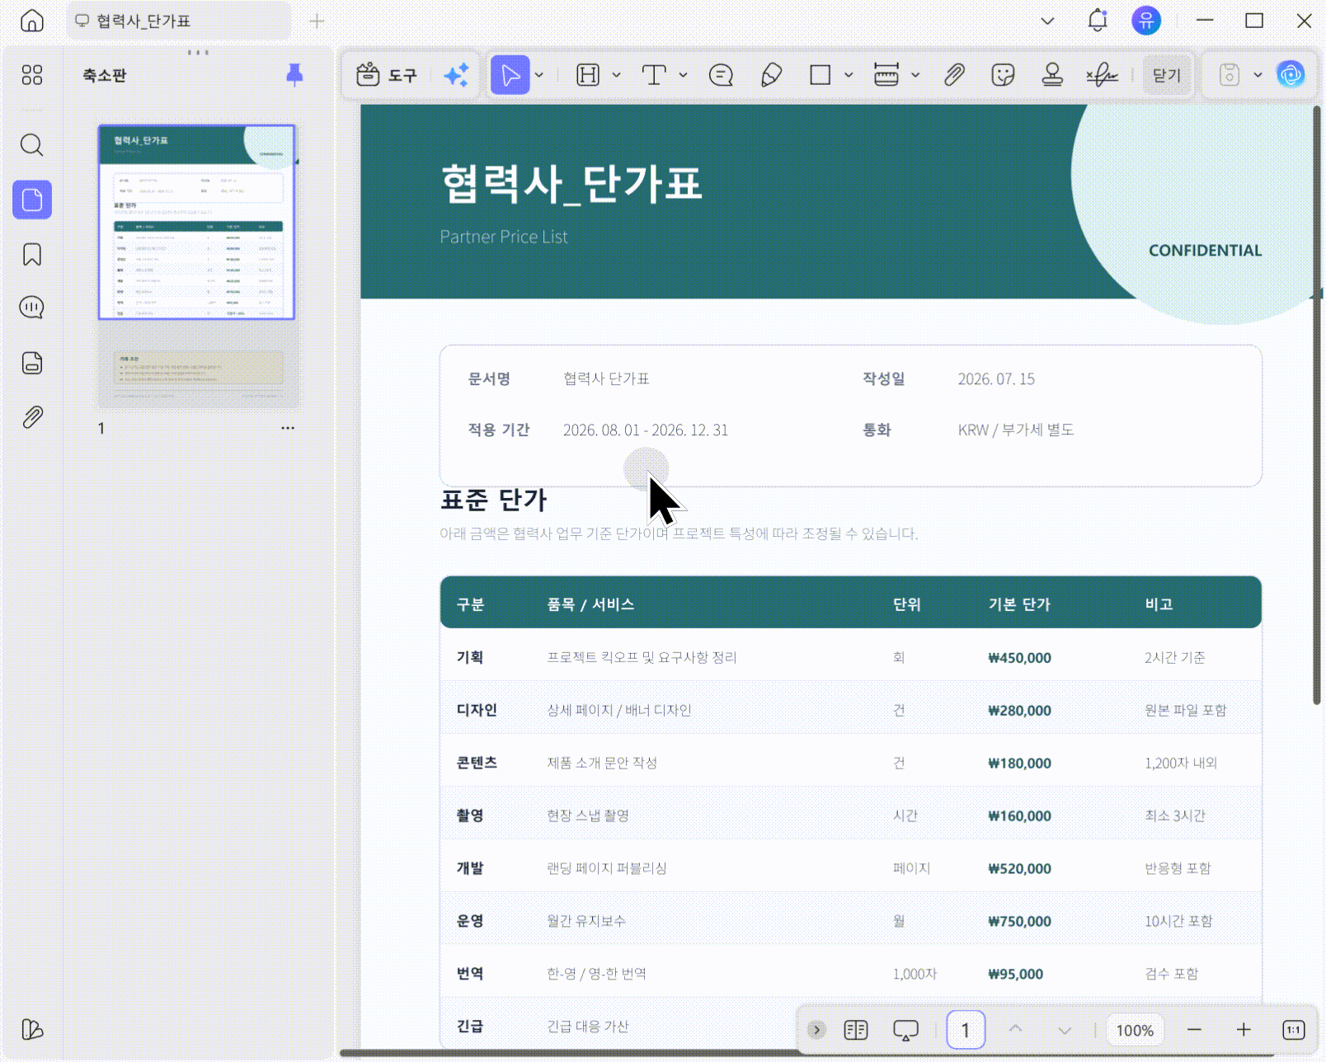Launch the AI sparkle assistant
1326x1062 pixels.
[456, 75]
